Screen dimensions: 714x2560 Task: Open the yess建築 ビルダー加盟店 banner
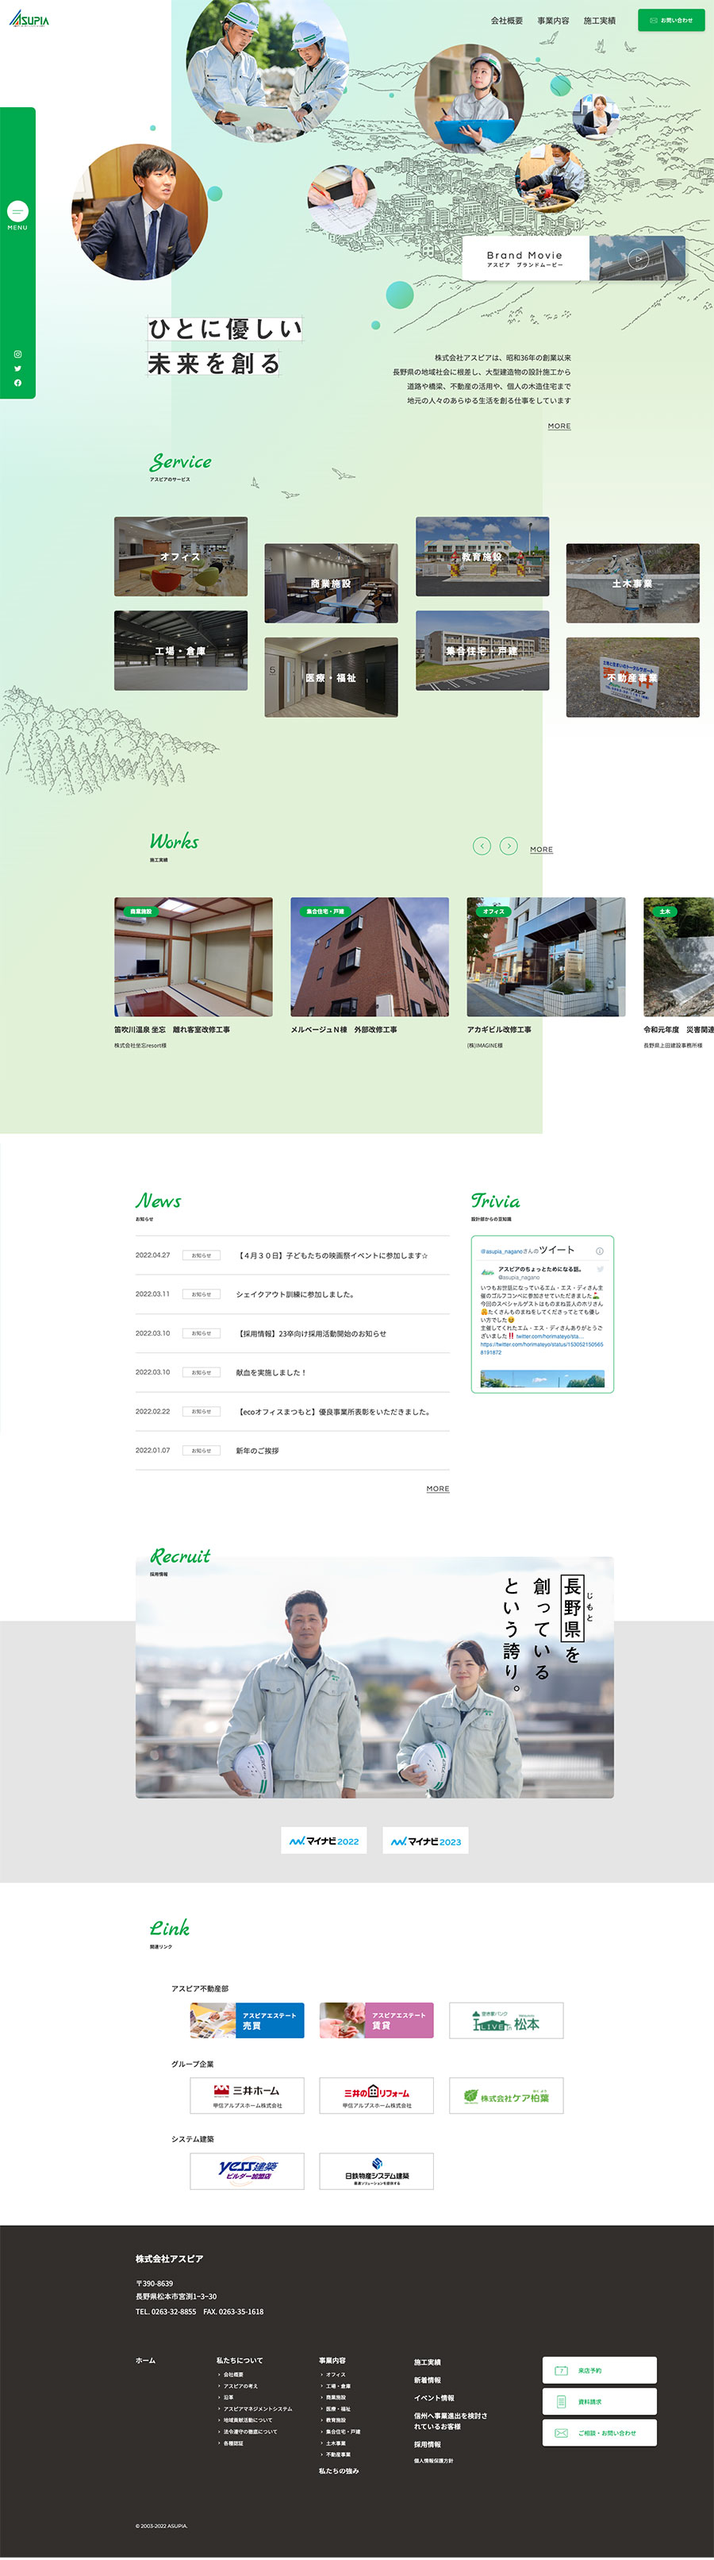248,2170
